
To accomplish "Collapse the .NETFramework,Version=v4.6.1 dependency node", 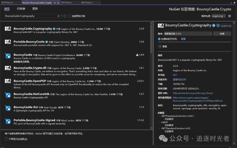I will tap(159, 116).
